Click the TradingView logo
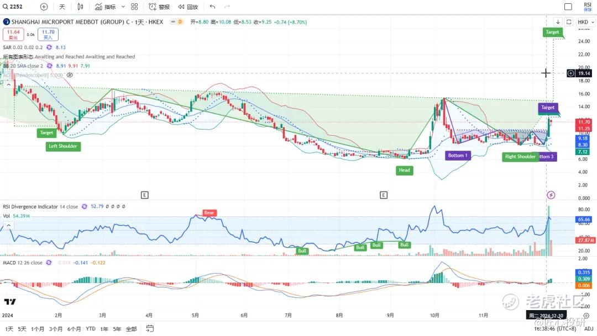Image resolution: width=597 pixels, height=336 pixels. pyautogui.click(x=10, y=302)
